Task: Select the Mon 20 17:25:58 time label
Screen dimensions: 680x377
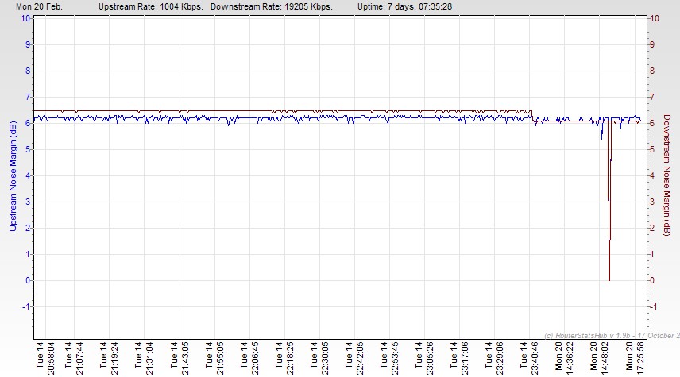Action: (x=635, y=356)
